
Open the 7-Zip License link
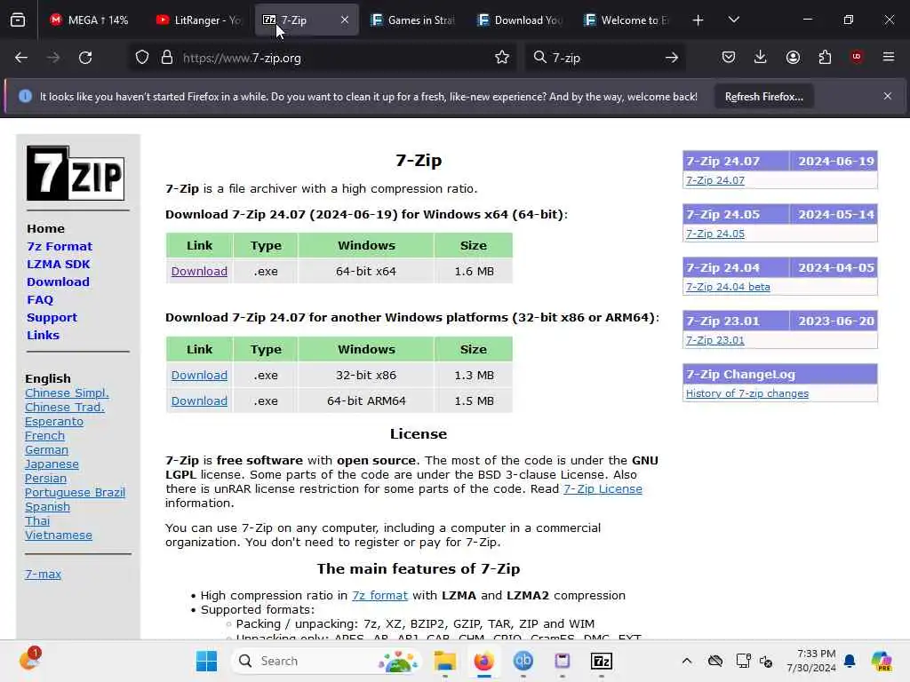(x=603, y=489)
